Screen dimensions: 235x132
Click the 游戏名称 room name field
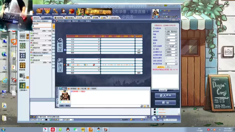[171, 31]
